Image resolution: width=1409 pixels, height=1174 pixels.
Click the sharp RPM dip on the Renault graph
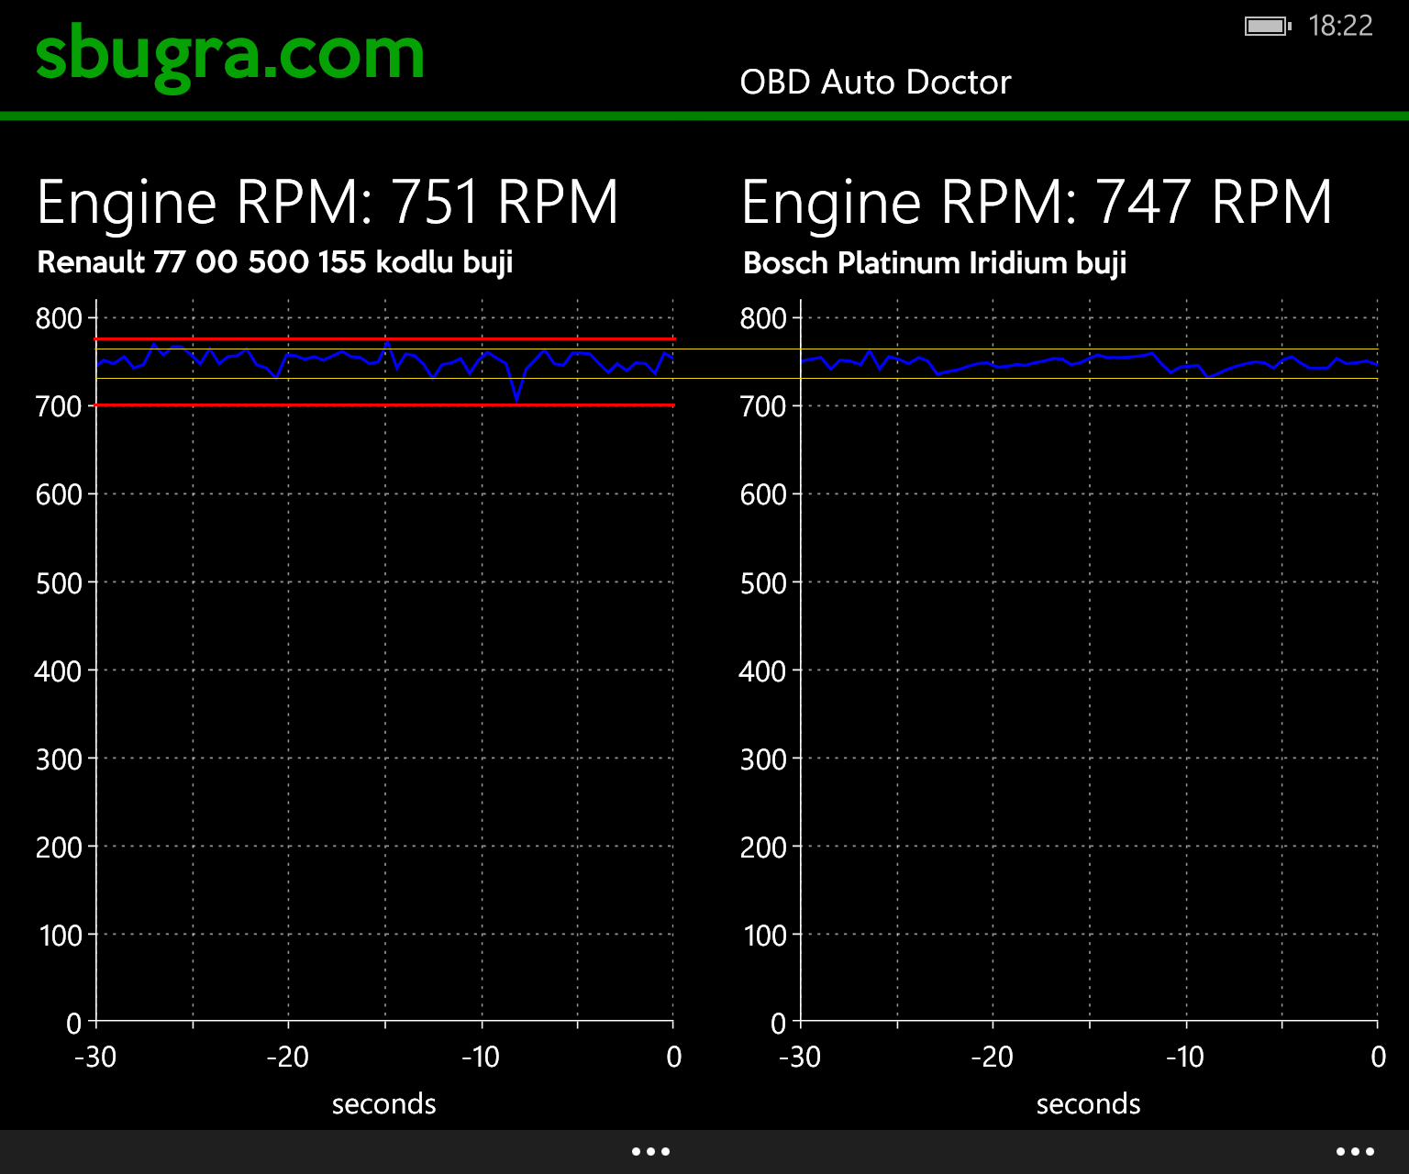517,398
